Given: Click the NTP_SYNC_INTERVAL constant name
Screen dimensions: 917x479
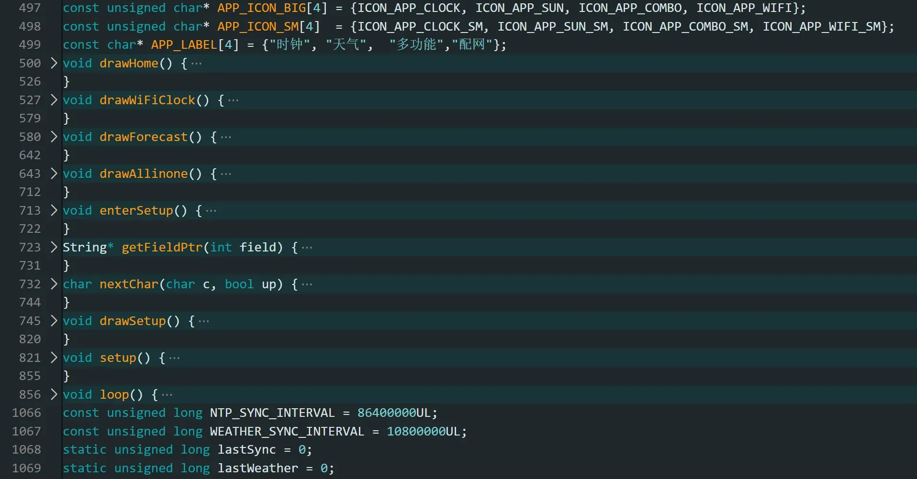Looking at the screenshot, I should [272, 413].
